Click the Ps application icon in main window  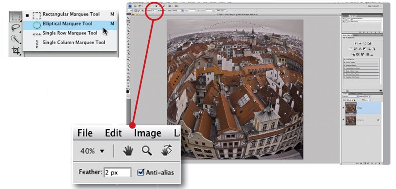130,6
